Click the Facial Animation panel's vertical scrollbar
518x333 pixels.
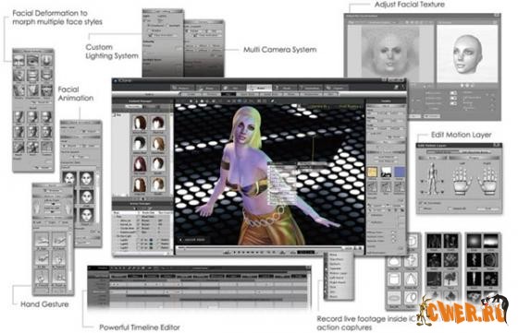click(98, 197)
